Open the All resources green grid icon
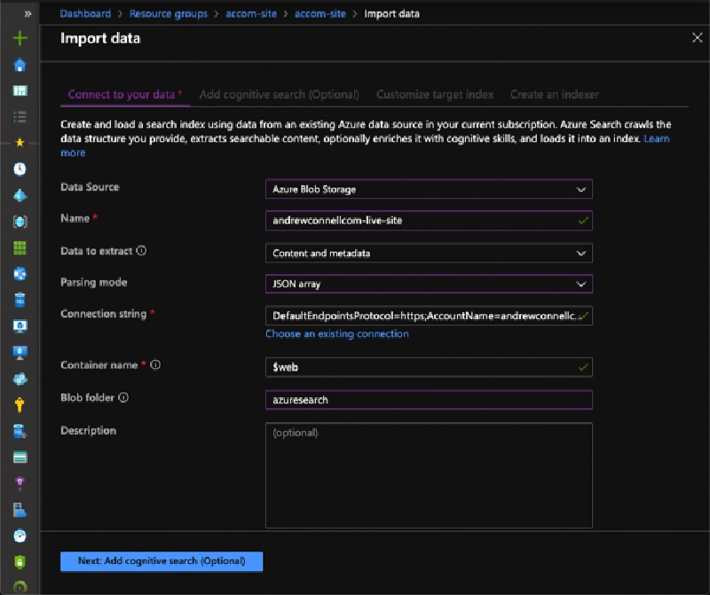The height and width of the screenshot is (595, 710). [x=20, y=247]
